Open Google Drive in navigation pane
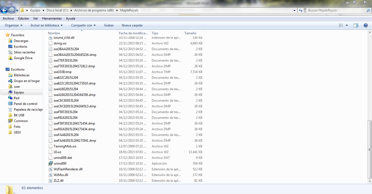This screenshot has height=194, width=372. (x=23, y=58)
